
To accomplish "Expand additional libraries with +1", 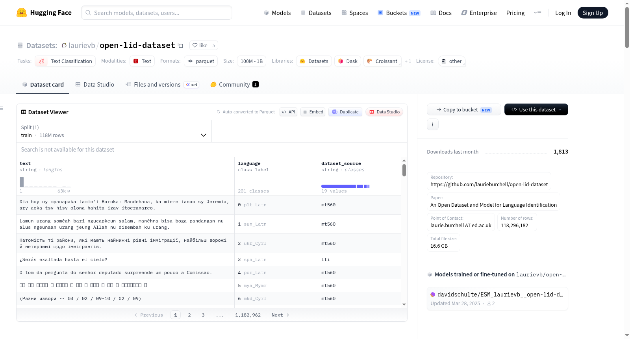I will 408,61.
